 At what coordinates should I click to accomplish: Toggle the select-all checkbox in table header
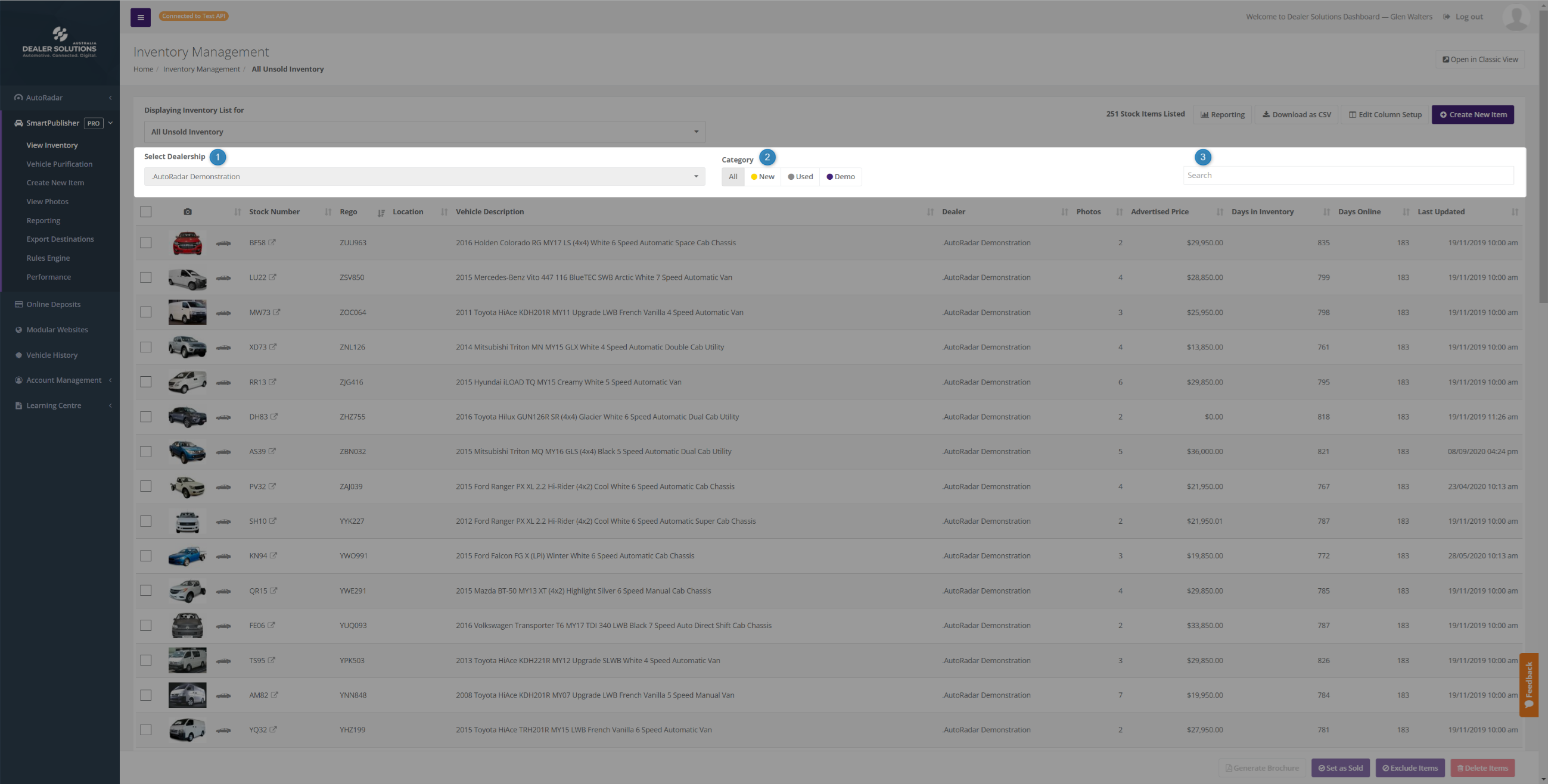pyautogui.click(x=146, y=212)
